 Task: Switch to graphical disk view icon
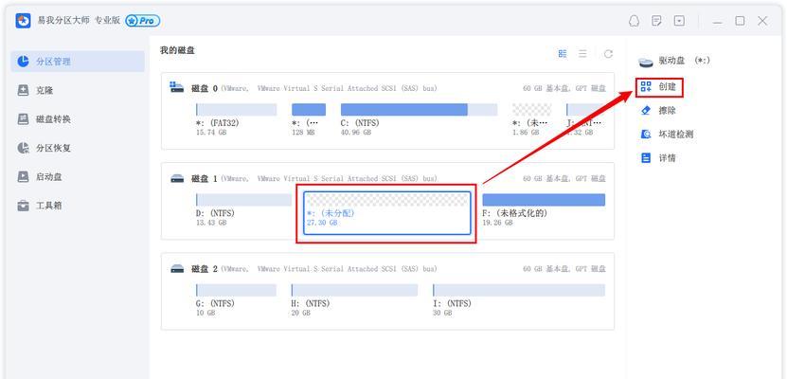pos(563,54)
